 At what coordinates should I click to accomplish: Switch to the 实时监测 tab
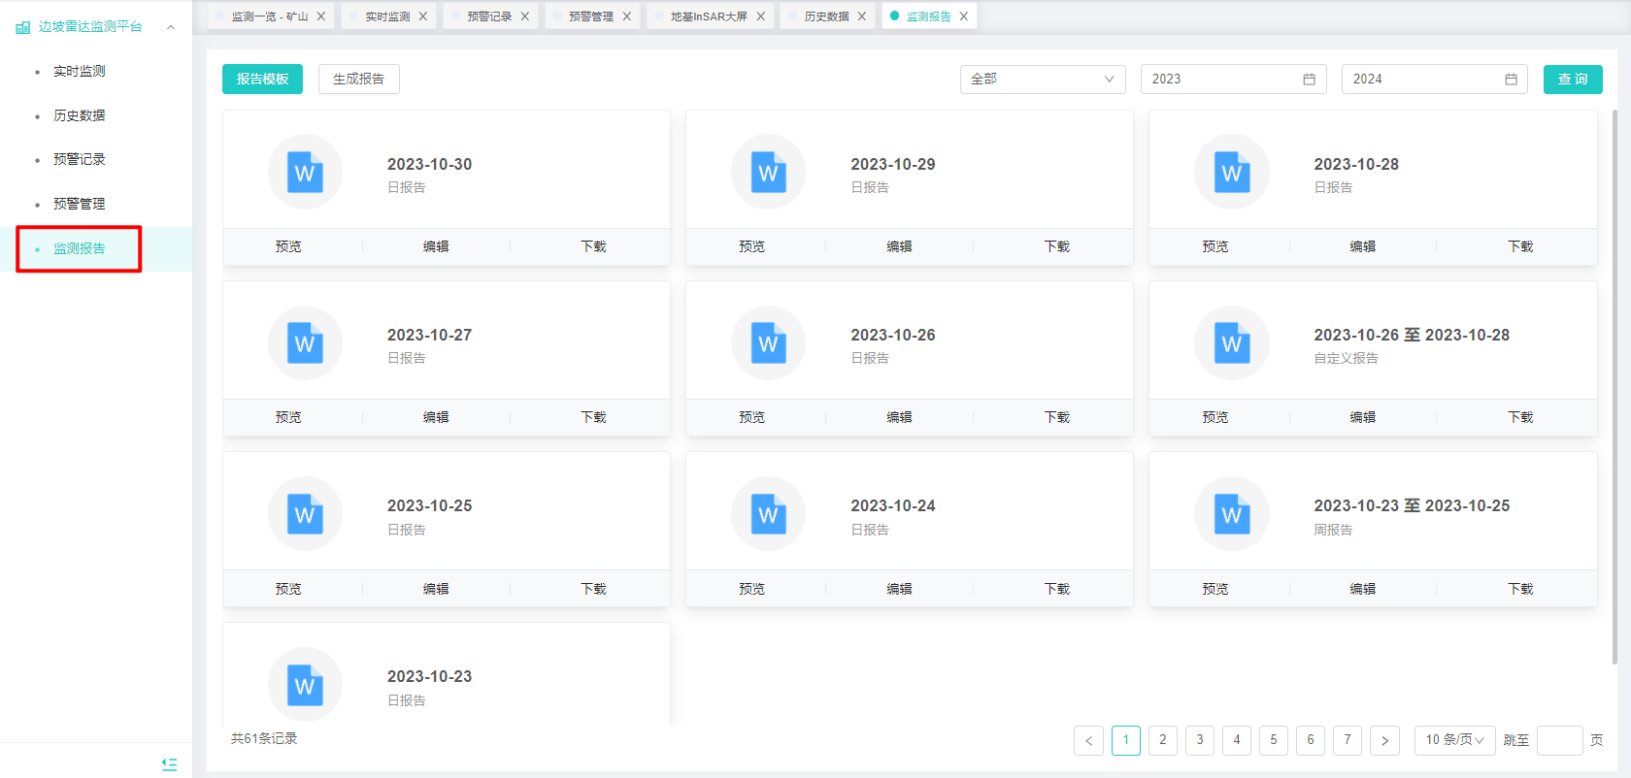pyautogui.click(x=387, y=16)
